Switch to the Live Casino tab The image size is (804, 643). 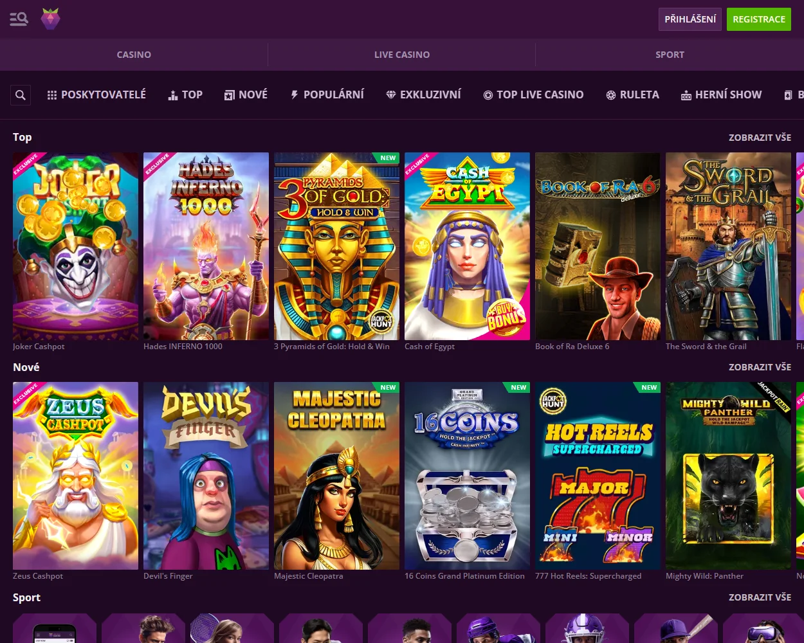click(402, 55)
